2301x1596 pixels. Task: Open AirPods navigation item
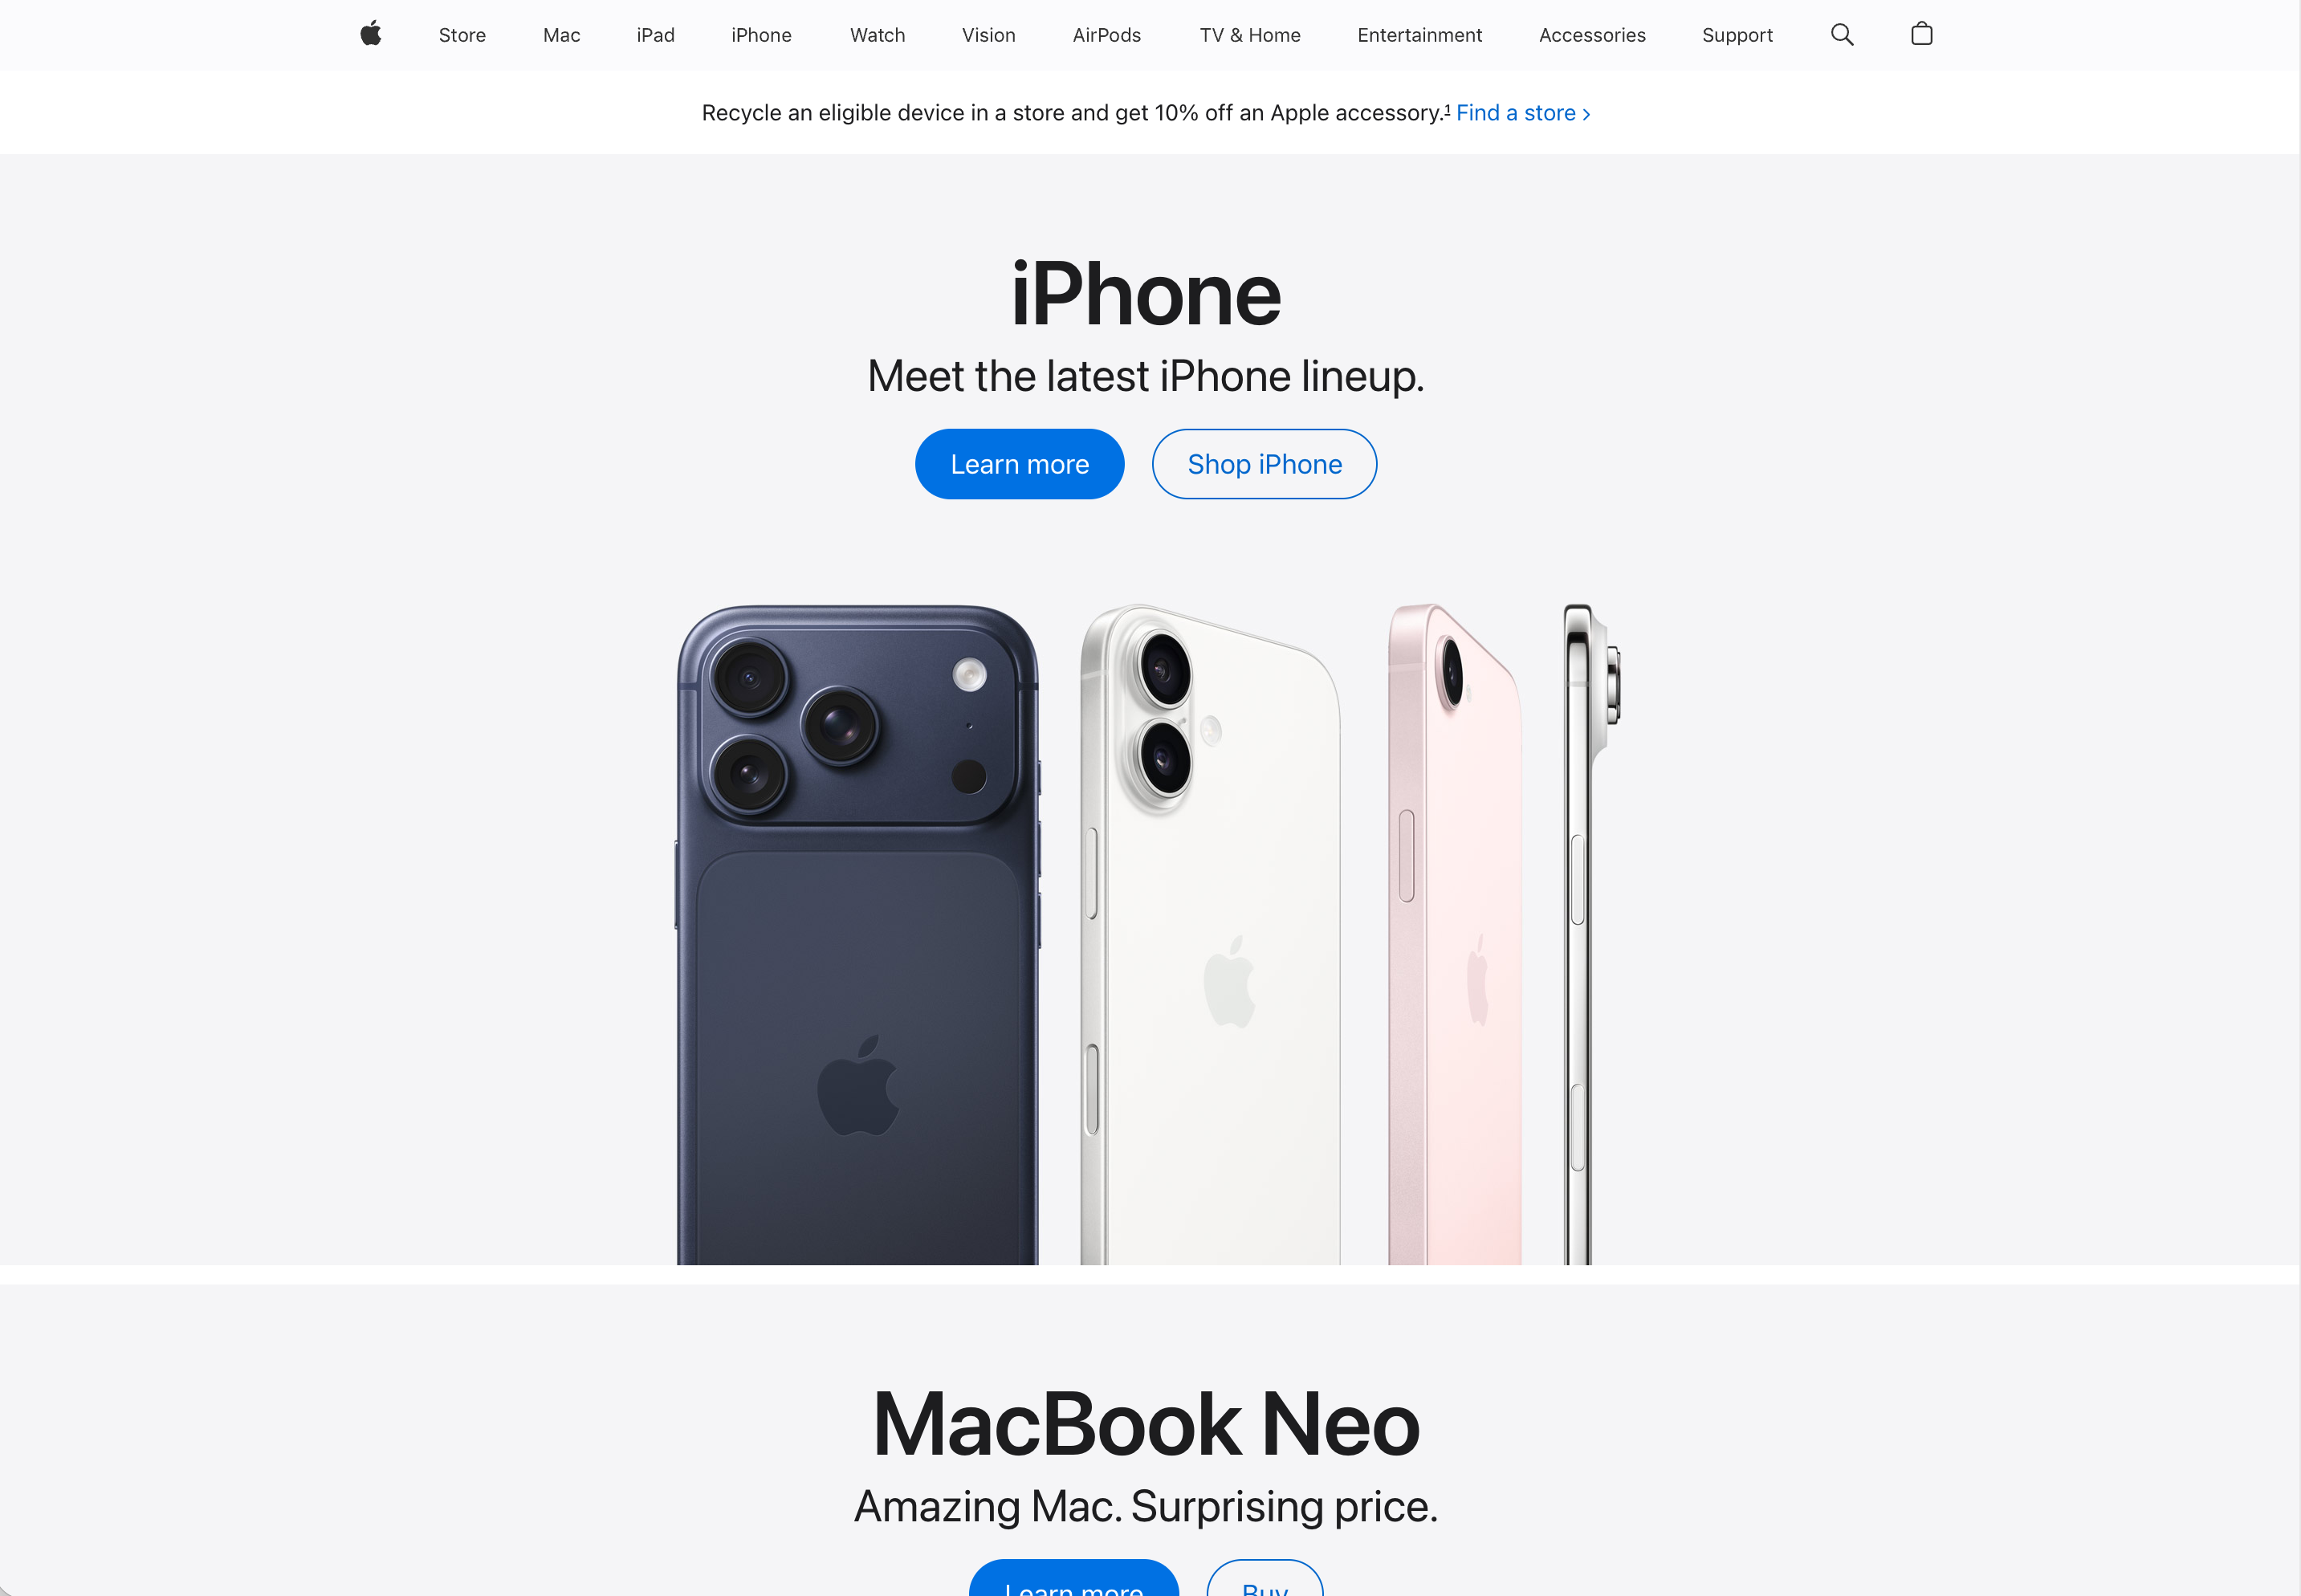point(1106,35)
